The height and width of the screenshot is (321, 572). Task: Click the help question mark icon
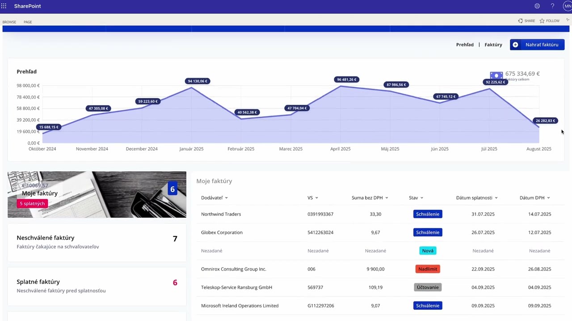tap(552, 6)
